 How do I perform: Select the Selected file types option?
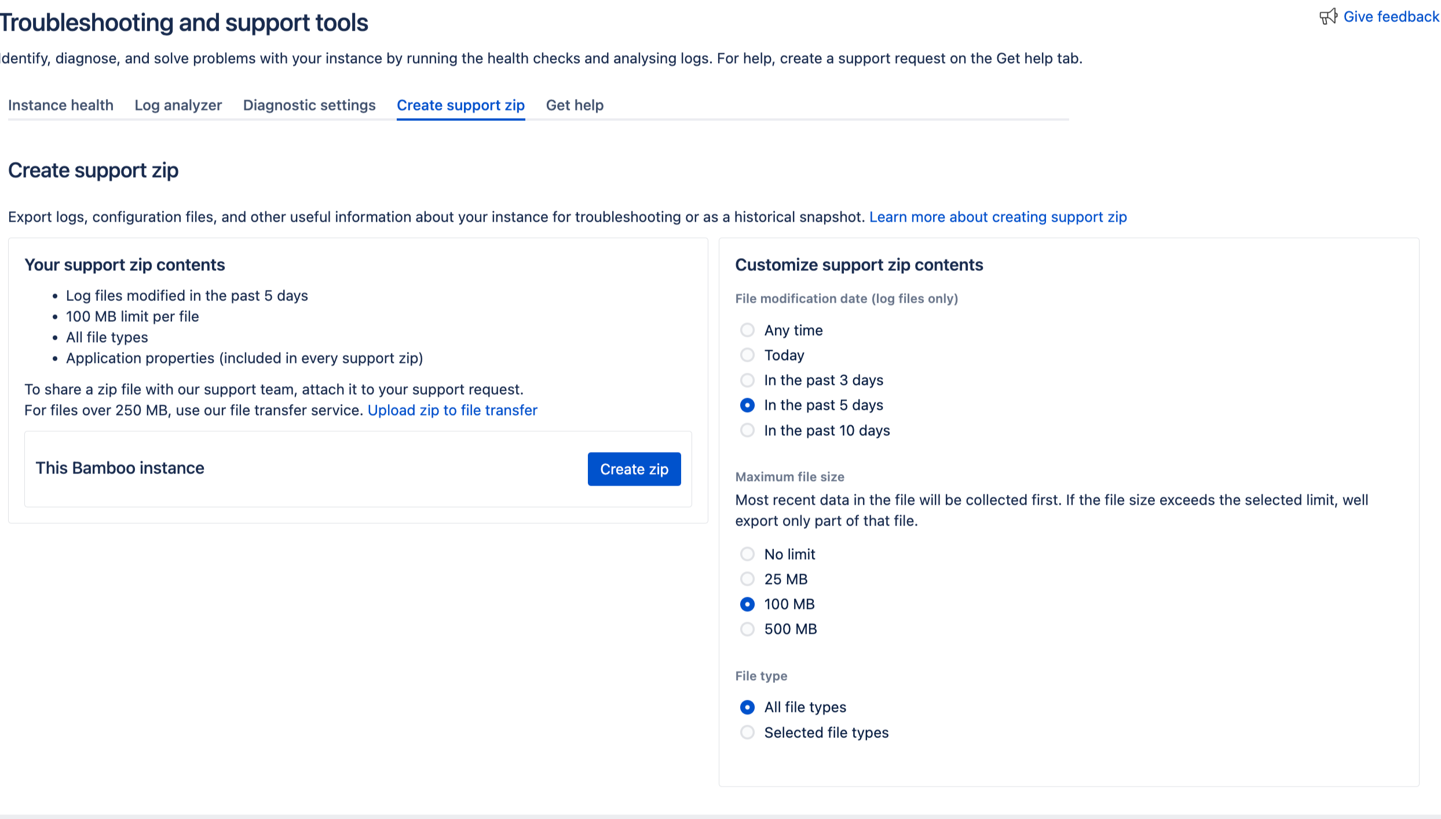point(747,733)
